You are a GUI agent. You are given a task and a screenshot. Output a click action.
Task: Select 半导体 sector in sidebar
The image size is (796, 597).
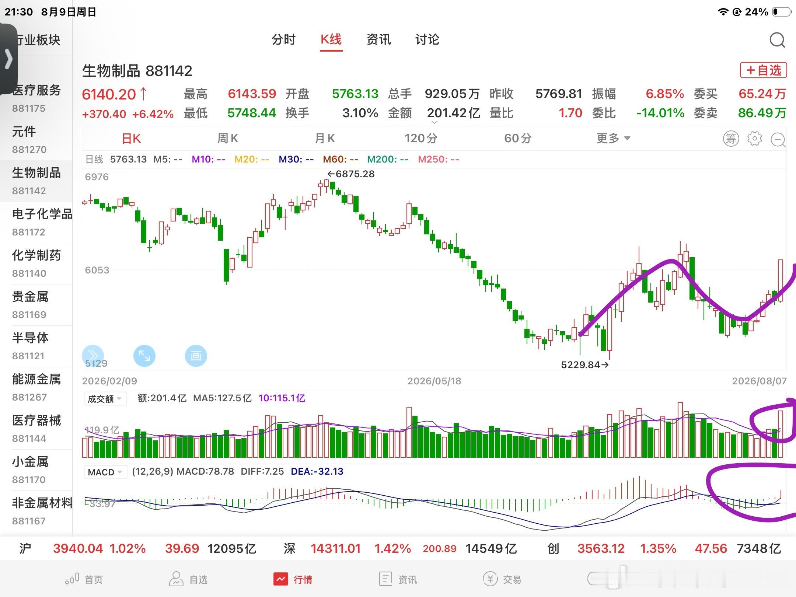36,346
